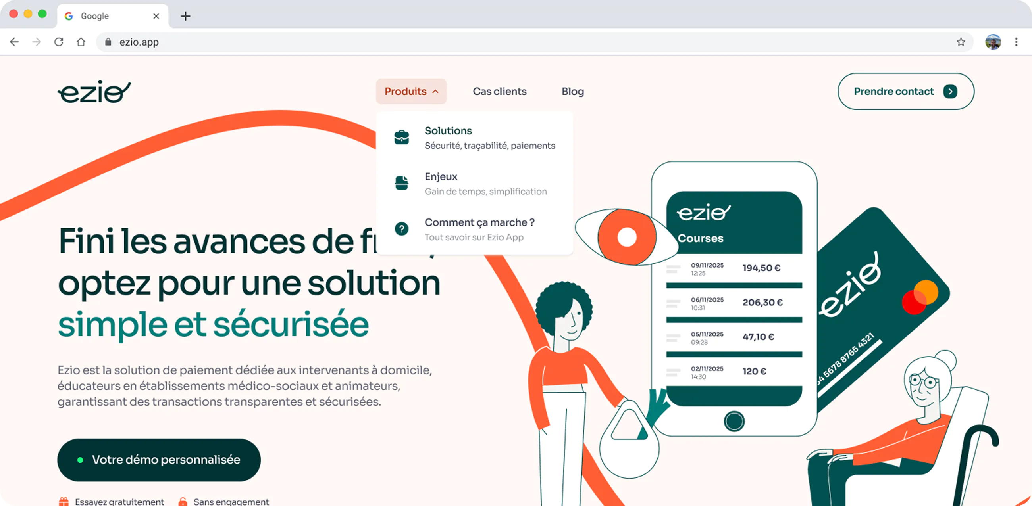Click the 206,30 € transaction amount
Image resolution: width=1032 pixels, height=506 pixels.
point(762,302)
